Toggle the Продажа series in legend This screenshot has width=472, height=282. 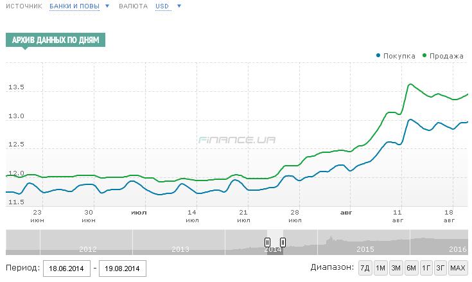click(445, 56)
